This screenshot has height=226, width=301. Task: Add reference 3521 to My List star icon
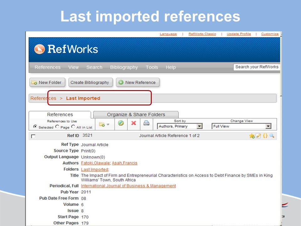[252, 136]
